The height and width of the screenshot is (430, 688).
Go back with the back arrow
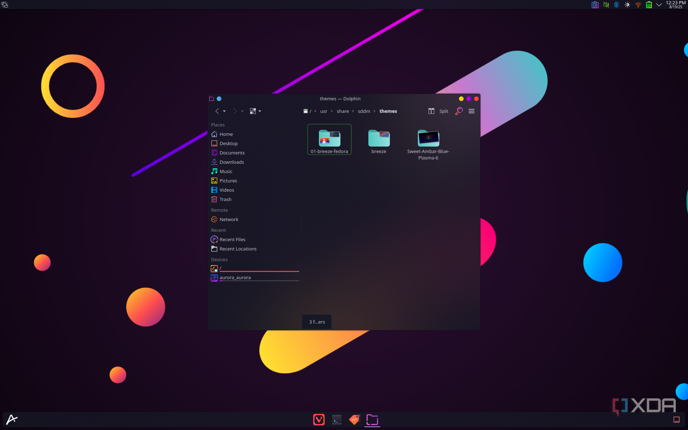pos(217,111)
